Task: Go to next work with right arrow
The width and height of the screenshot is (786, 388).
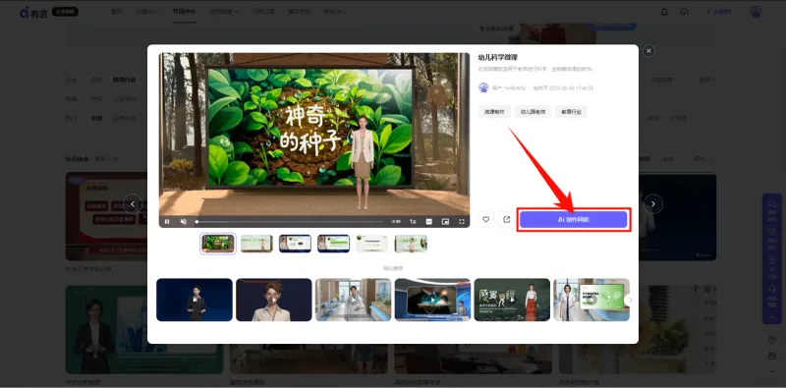Action: pyautogui.click(x=653, y=204)
